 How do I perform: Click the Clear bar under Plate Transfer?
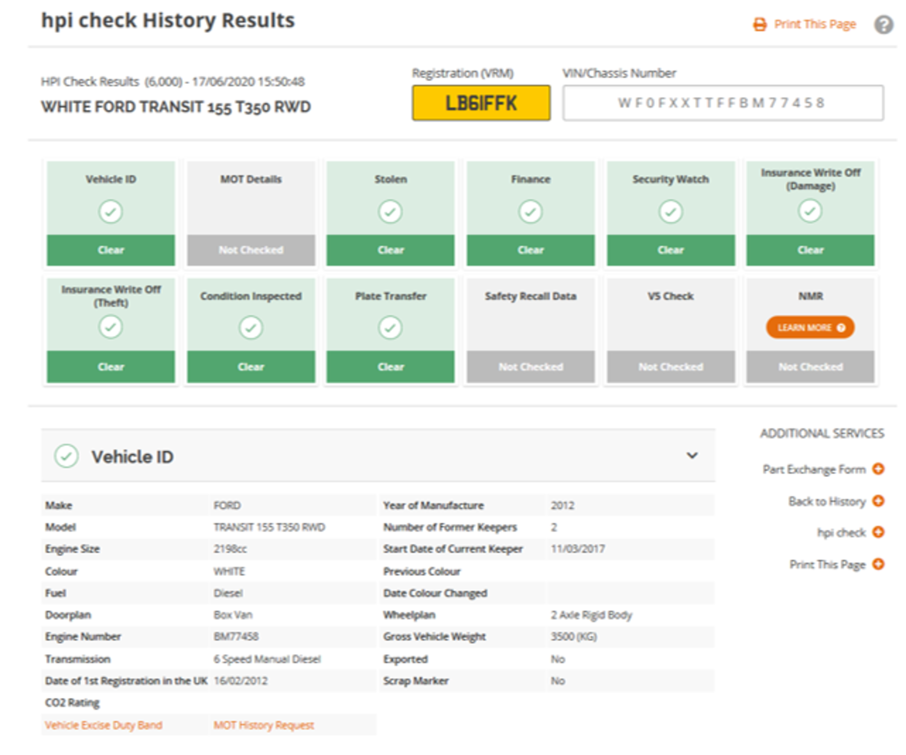[x=390, y=367]
